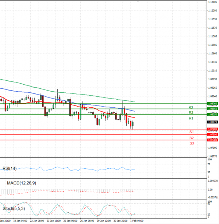219x224 pixels.
Task: Click the 19 Jan 04:00 time label
Action: 20,221
